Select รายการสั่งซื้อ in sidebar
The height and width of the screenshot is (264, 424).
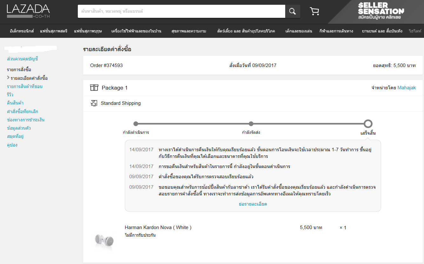point(19,70)
